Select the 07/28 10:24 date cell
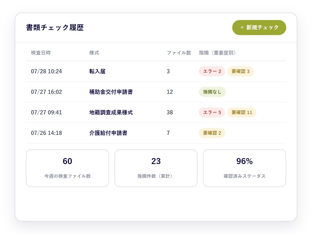Image resolution: width=312 pixels, height=234 pixels. click(47, 71)
